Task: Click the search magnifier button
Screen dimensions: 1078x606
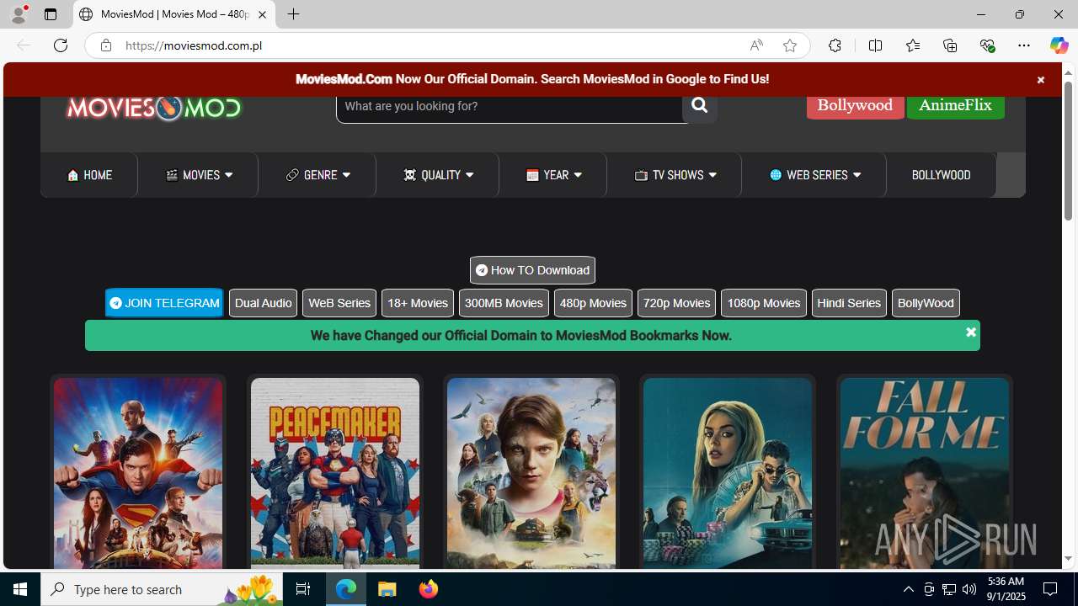Action: 699,107
